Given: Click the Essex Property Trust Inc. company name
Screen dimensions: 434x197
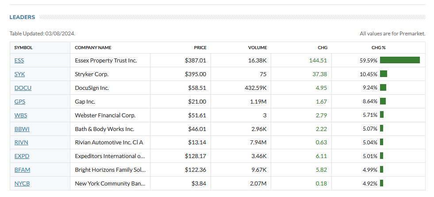Looking at the screenshot, I should tap(106, 60).
